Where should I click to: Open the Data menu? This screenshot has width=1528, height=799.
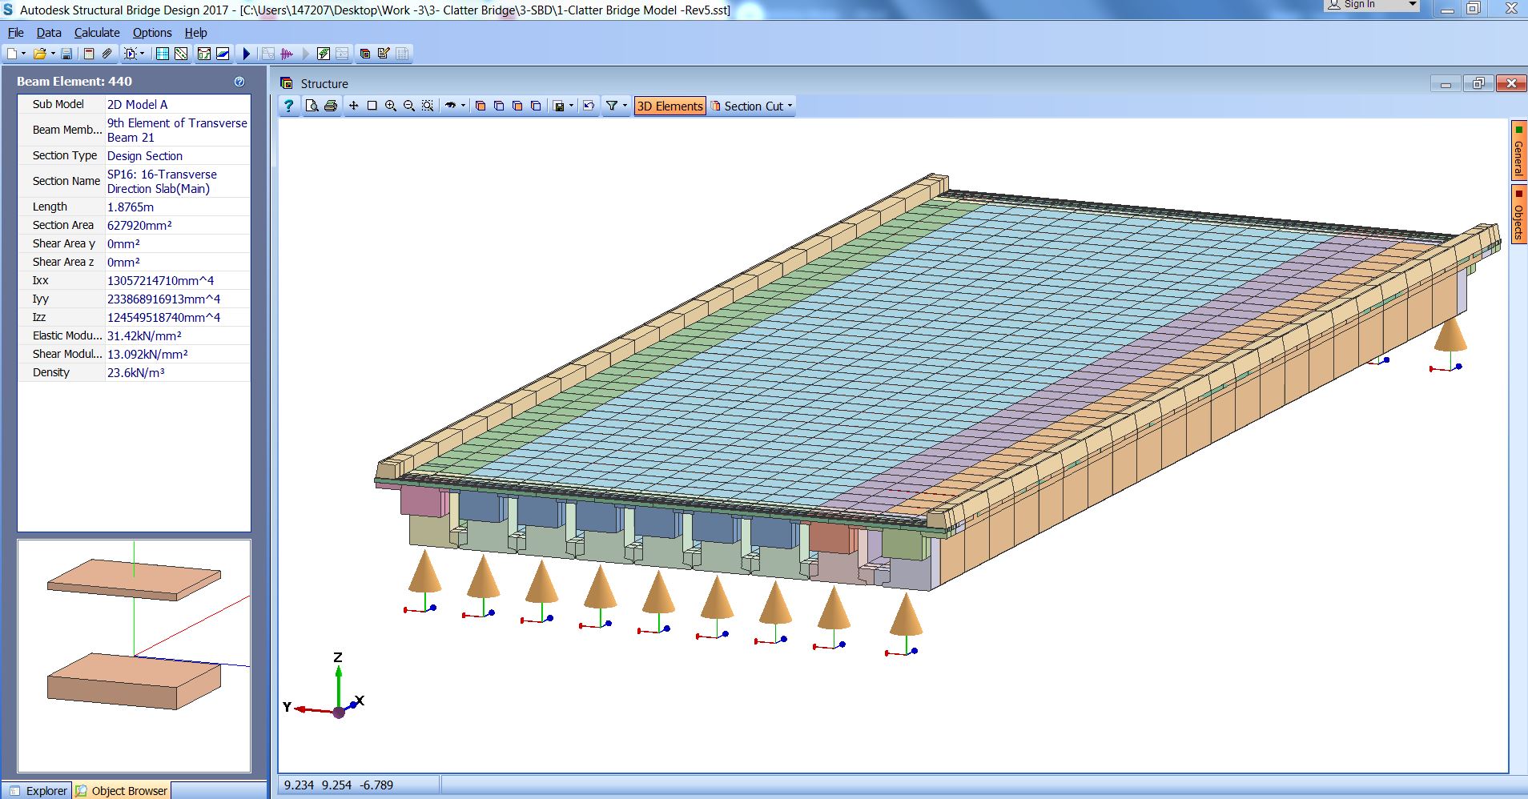point(49,32)
